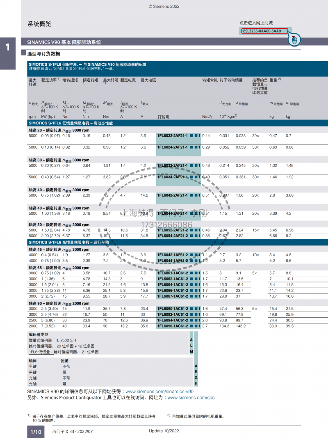This screenshot has width=328, height=438.
Task: Select order number 1FL6042-1AF61-2
Action: 173,255
